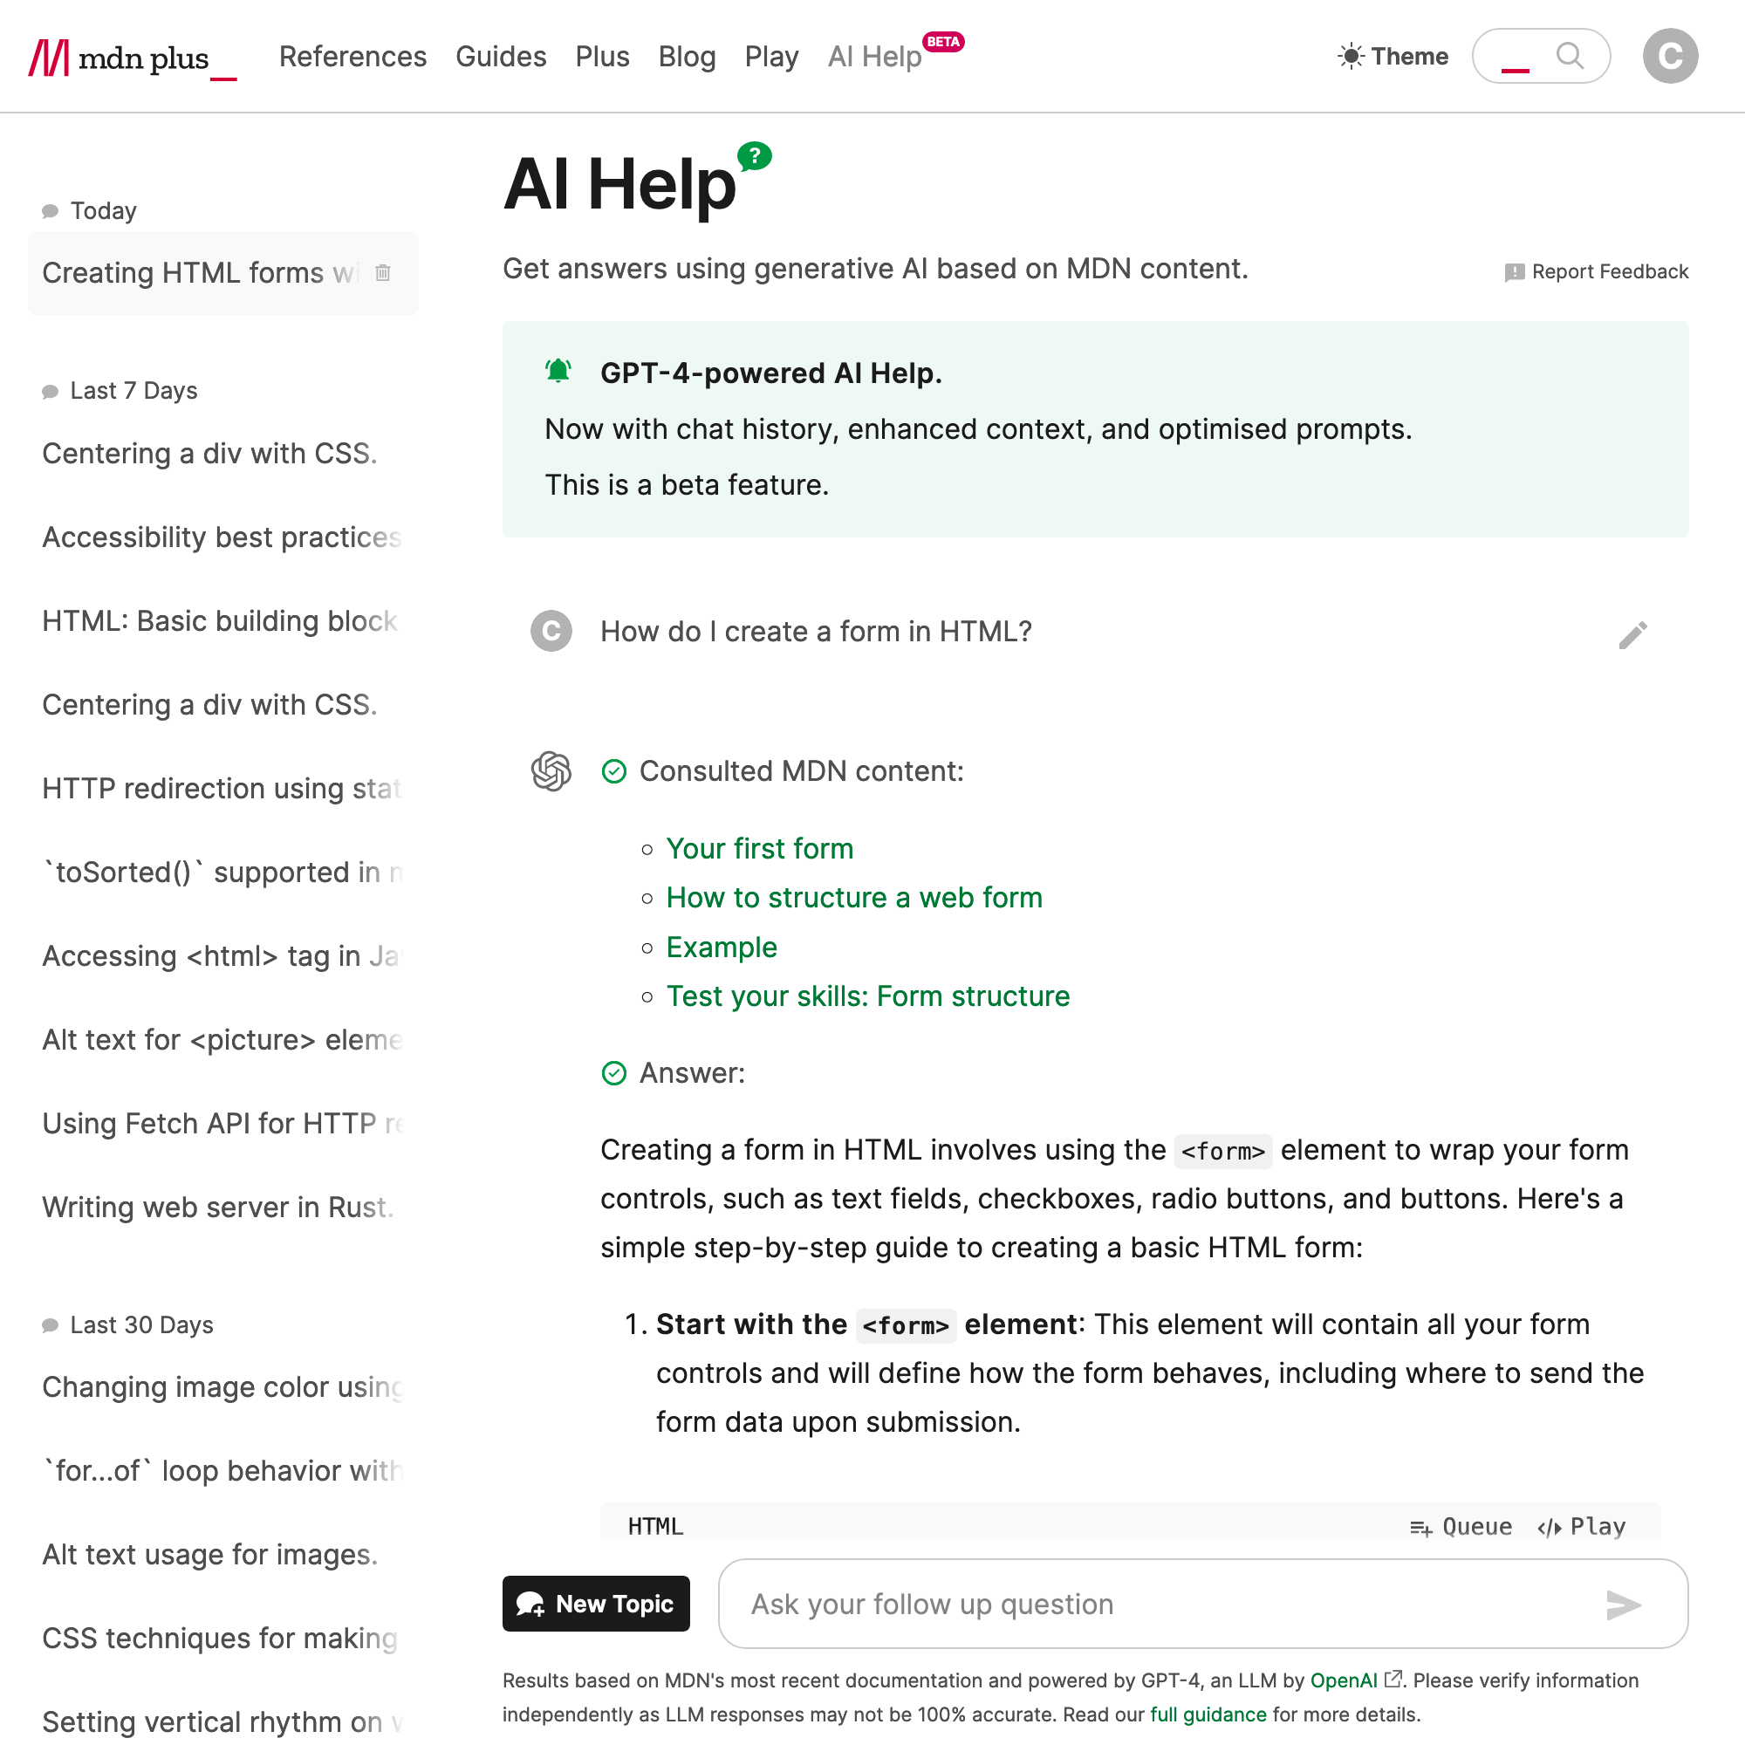Image resolution: width=1745 pixels, height=1745 pixels.
Task: Open the OpenAI external link
Action: pyautogui.click(x=1343, y=1680)
